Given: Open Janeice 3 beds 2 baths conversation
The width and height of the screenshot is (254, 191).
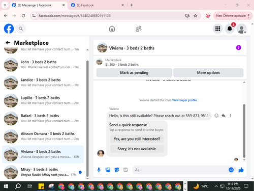Looking at the screenshot, I should pos(43,83).
